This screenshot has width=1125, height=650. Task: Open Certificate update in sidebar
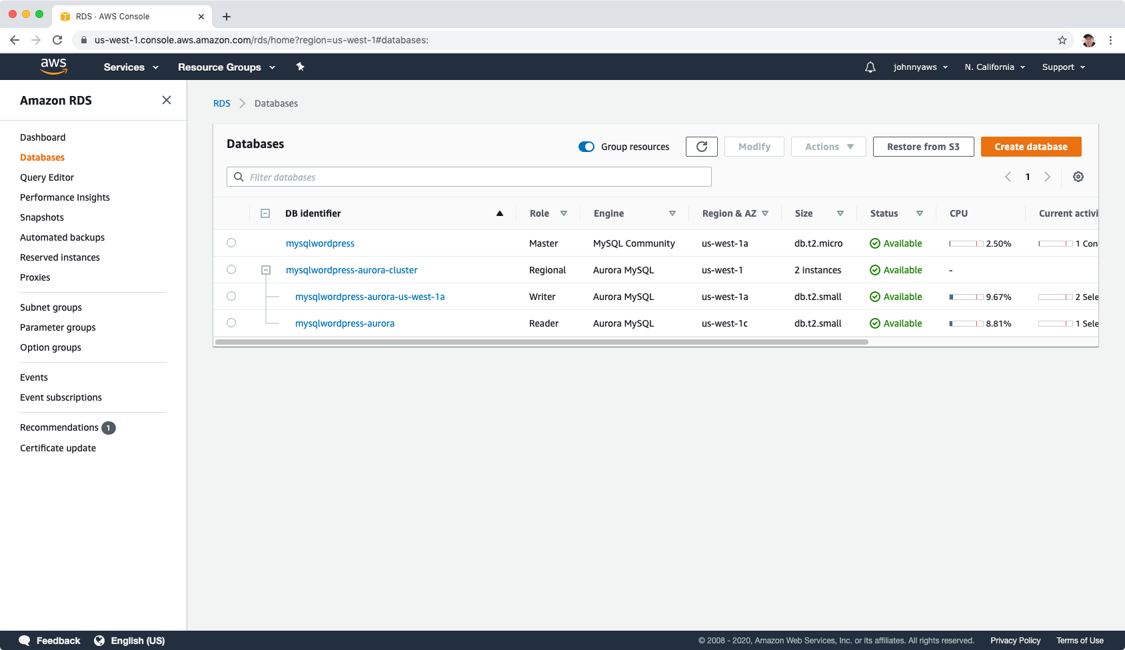58,448
